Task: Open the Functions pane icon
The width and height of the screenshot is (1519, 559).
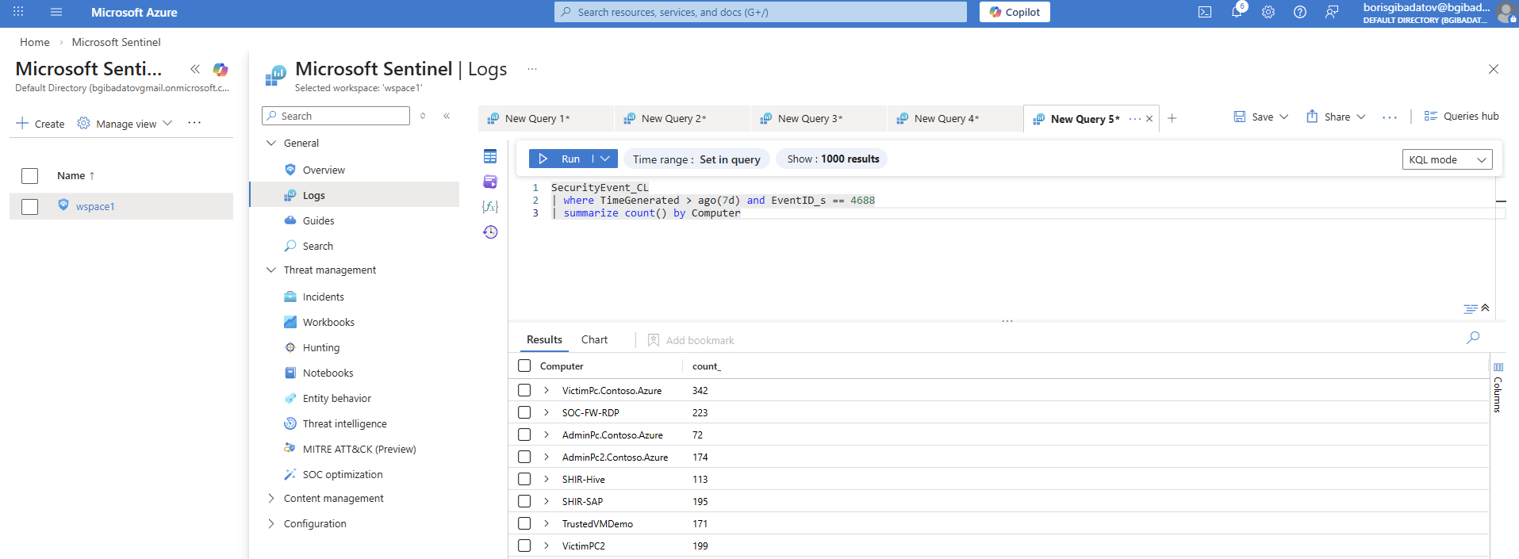Action: click(490, 207)
